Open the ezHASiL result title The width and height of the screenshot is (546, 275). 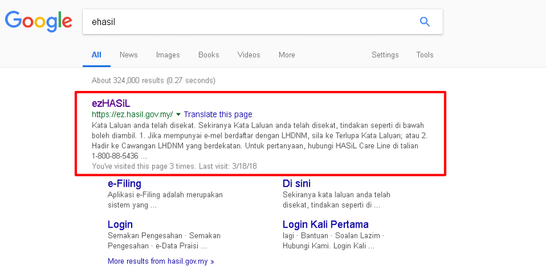tap(111, 103)
